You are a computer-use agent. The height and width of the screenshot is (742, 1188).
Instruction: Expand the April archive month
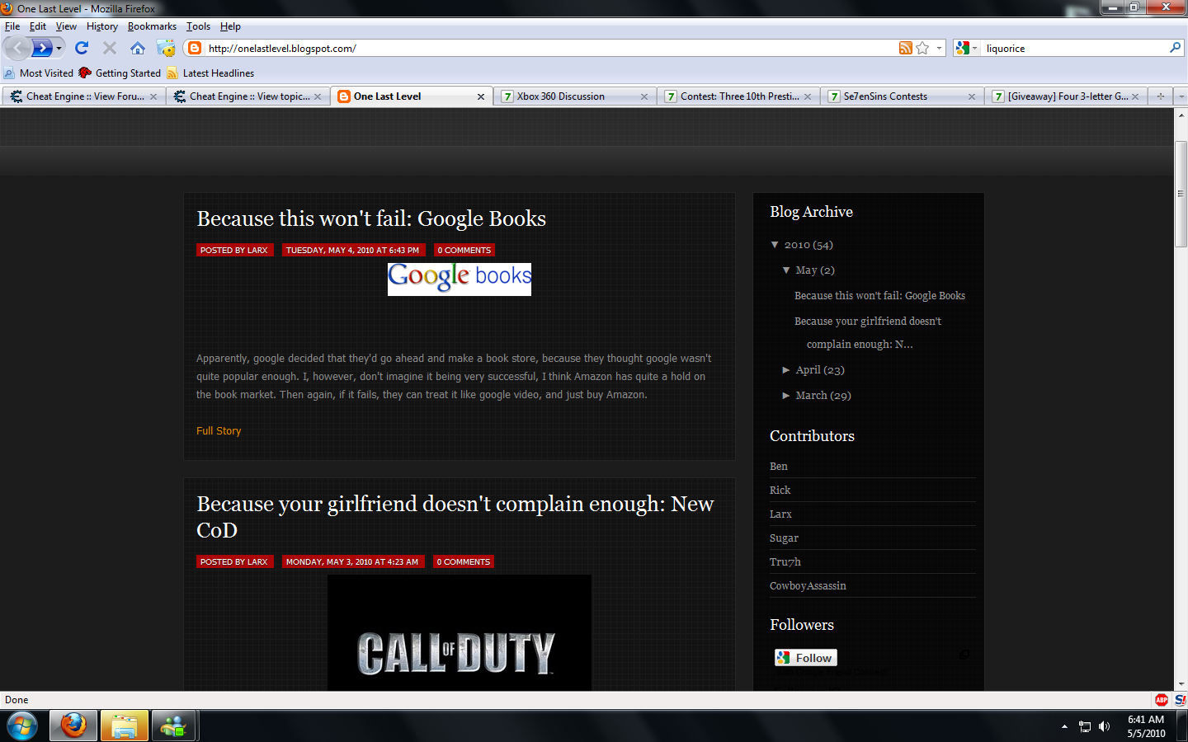pos(786,370)
